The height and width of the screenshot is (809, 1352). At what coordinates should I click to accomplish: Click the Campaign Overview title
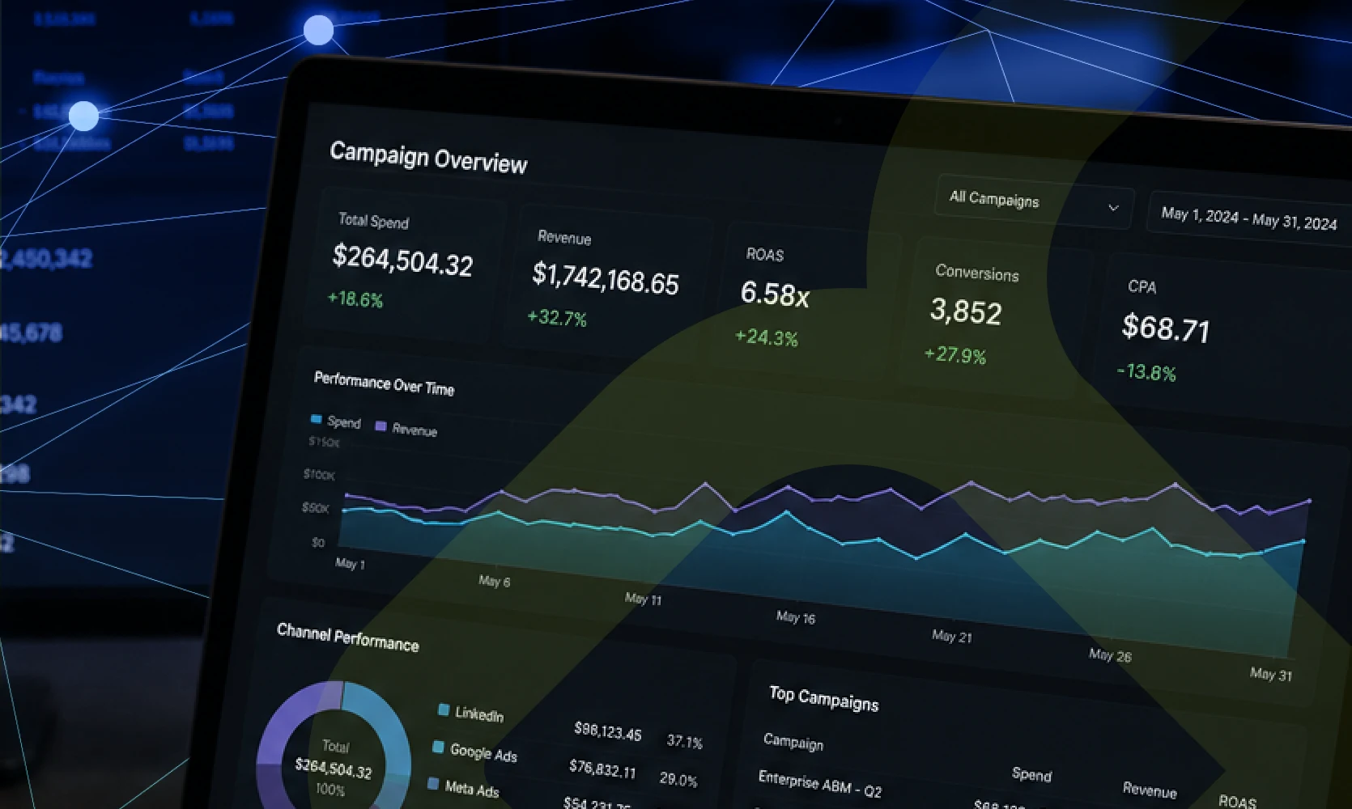tap(428, 157)
